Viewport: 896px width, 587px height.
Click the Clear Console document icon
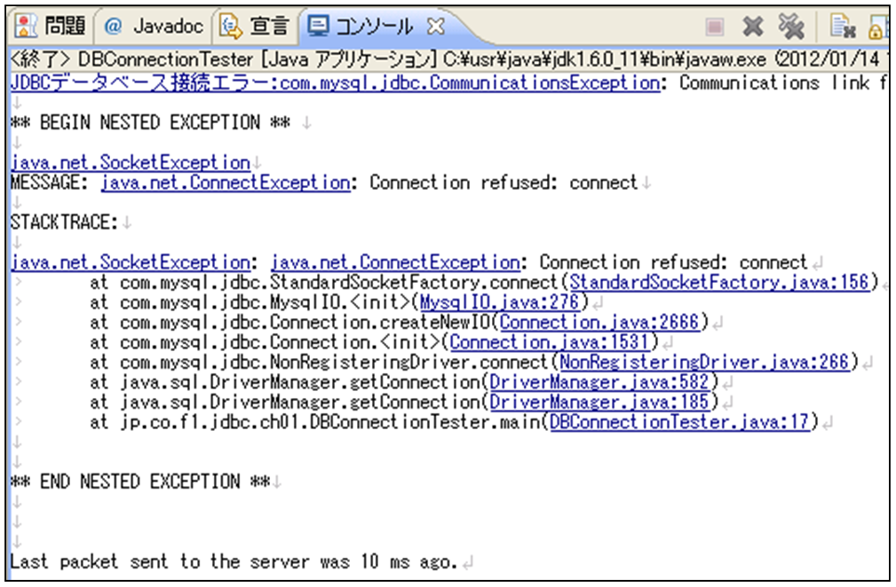[x=841, y=27]
